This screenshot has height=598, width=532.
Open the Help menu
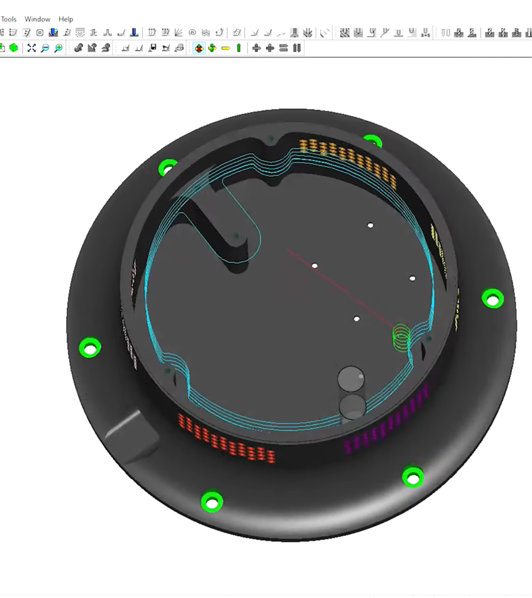66,19
